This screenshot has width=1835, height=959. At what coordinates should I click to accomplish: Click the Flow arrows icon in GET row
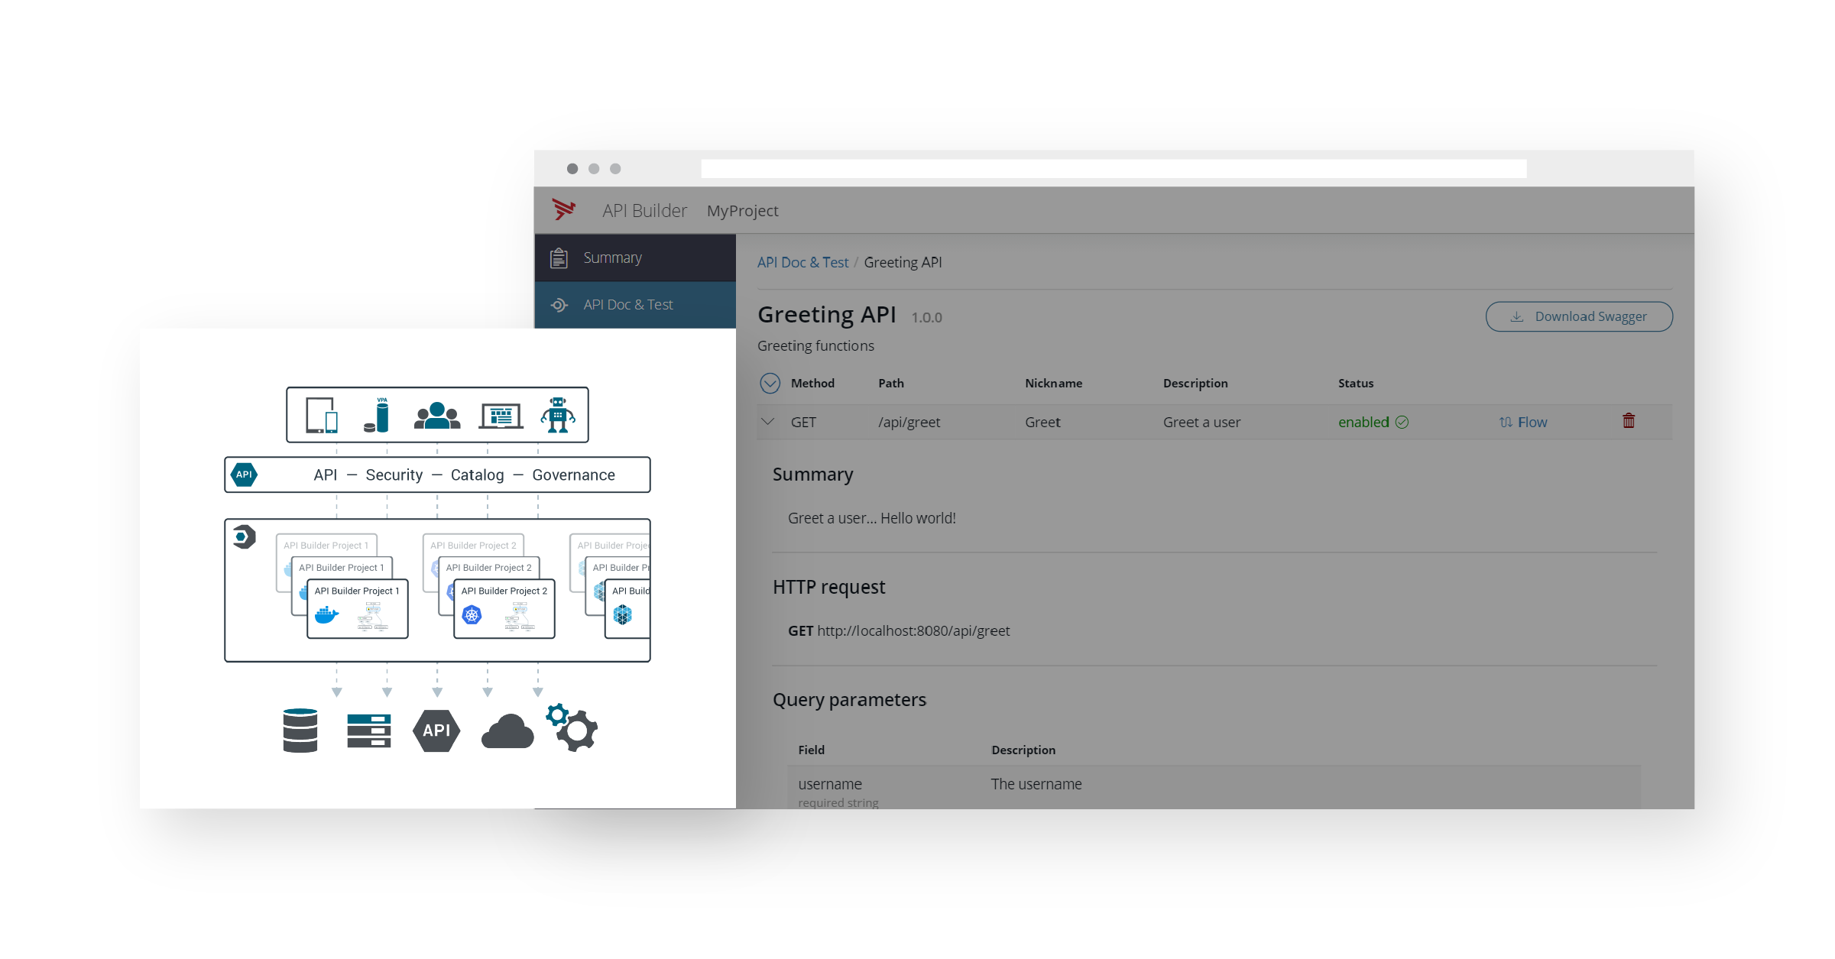1506,422
